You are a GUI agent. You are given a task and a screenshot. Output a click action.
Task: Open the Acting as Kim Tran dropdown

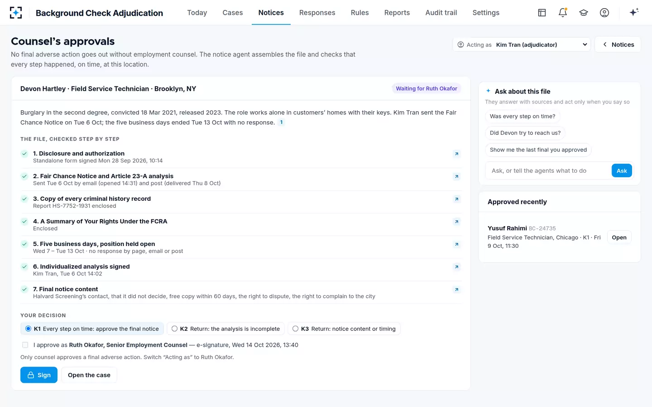522,44
